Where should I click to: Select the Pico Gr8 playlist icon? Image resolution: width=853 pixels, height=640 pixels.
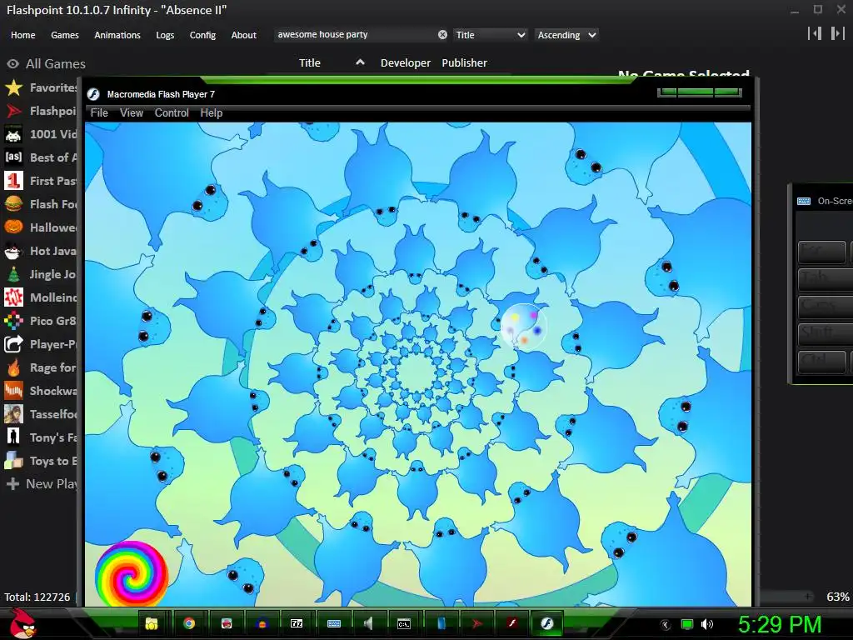(x=13, y=321)
